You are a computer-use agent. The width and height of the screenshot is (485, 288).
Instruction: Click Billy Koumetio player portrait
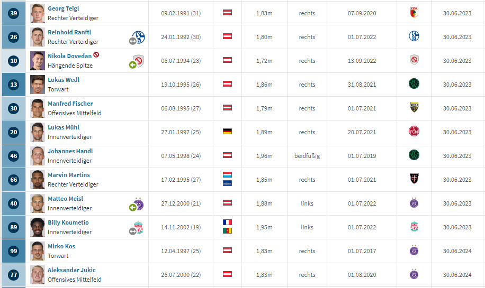pyautogui.click(x=38, y=227)
